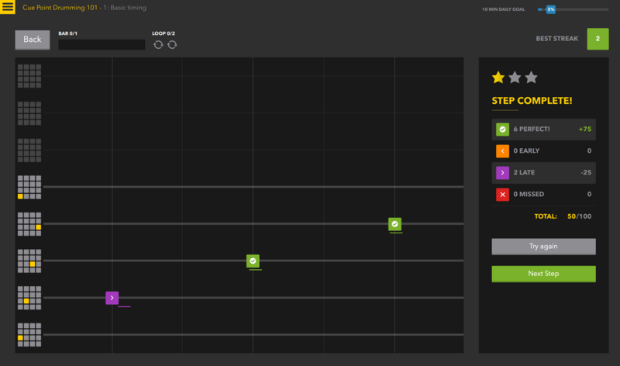Click the daily goal progress slider handle
Image resolution: width=620 pixels, height=366 pixels.
click(x=550, y=9)
